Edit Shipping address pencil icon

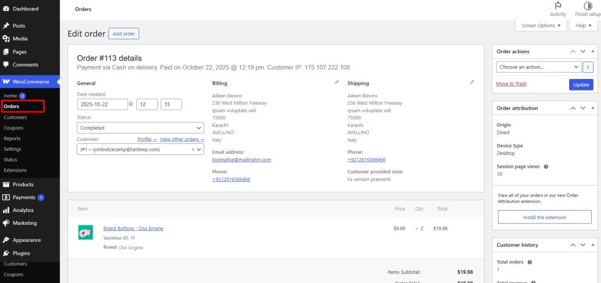pyautogui.click(x=472, y=82)
